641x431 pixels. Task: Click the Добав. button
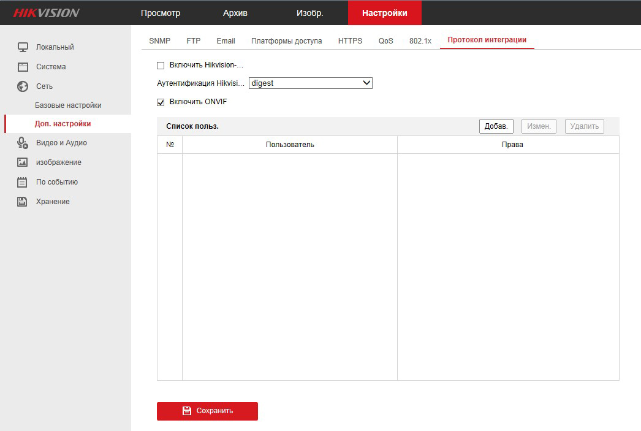coord(496,126)
